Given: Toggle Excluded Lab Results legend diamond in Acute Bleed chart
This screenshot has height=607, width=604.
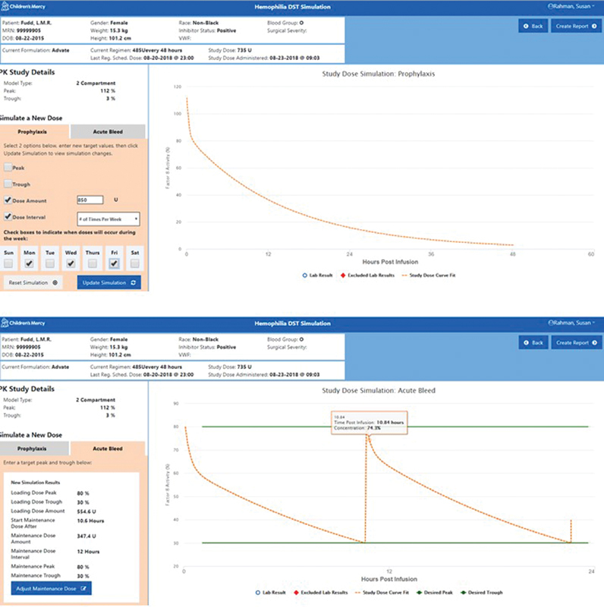Looking at the screenshot, I should 296,593.
